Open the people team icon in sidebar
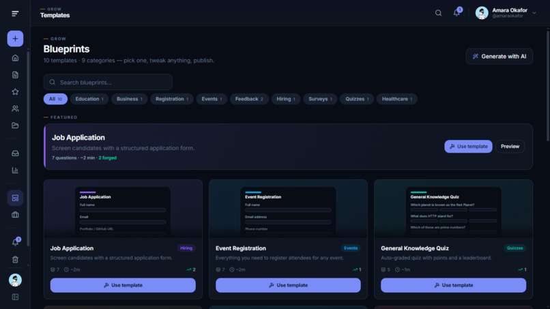 (15, 108)
